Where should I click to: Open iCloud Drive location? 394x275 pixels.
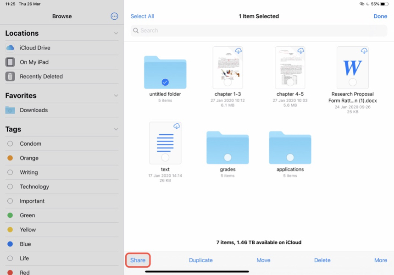(x=62, y=48)
